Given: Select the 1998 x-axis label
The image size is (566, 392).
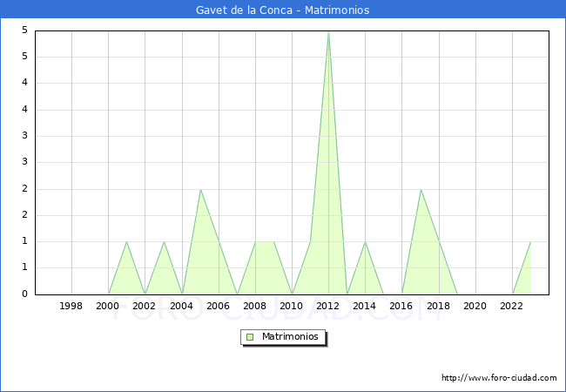Looking at the screenshot, I should point(71,306).
